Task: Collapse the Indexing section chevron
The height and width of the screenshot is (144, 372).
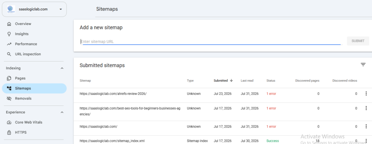Action: [x=62, y=68]
